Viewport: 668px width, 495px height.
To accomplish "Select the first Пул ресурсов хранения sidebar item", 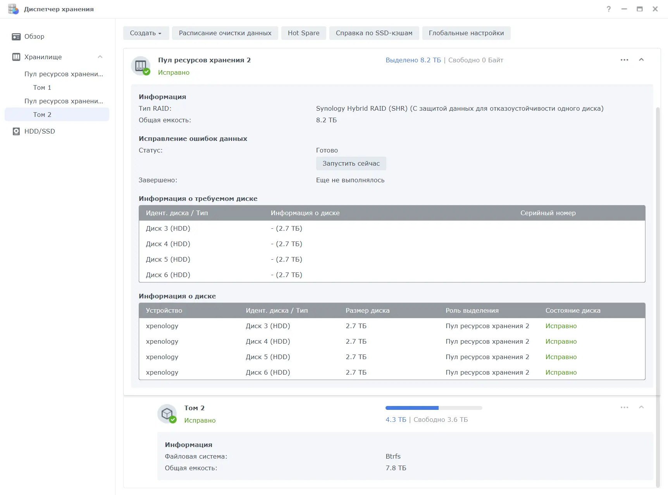I will coord(57,74).
